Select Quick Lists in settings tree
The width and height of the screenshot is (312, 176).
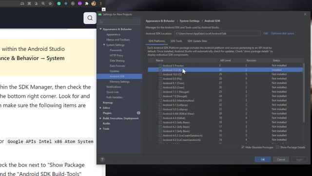point(113,92)
